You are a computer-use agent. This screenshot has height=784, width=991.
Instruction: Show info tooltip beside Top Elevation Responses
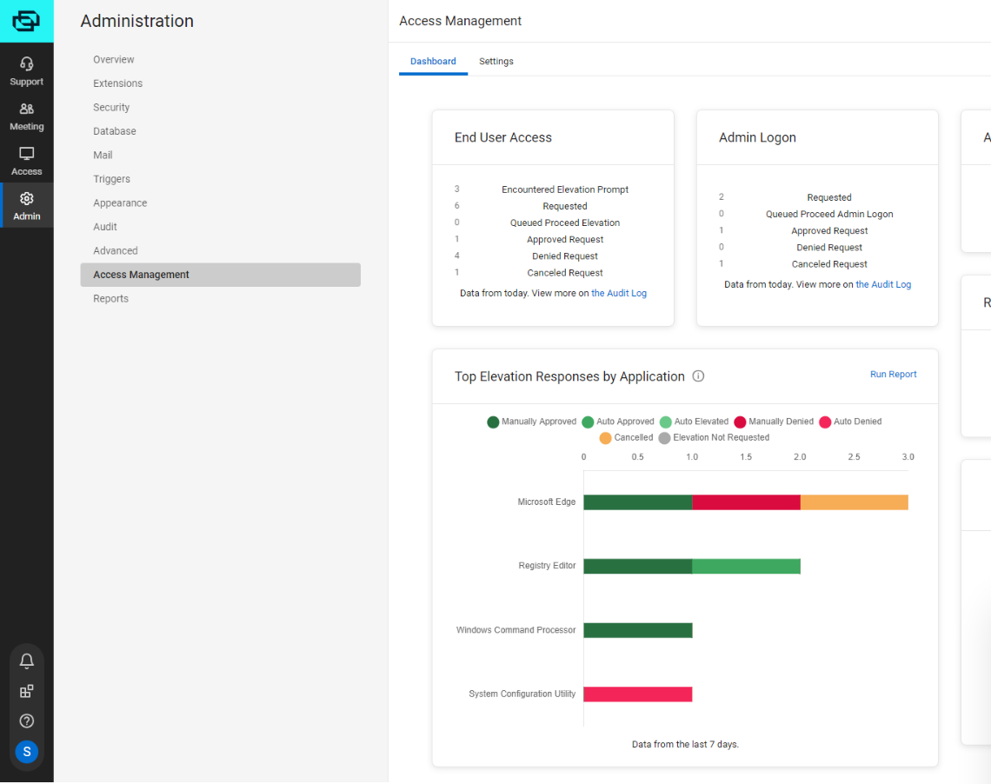pyautogui.click(x=698, y=376)
